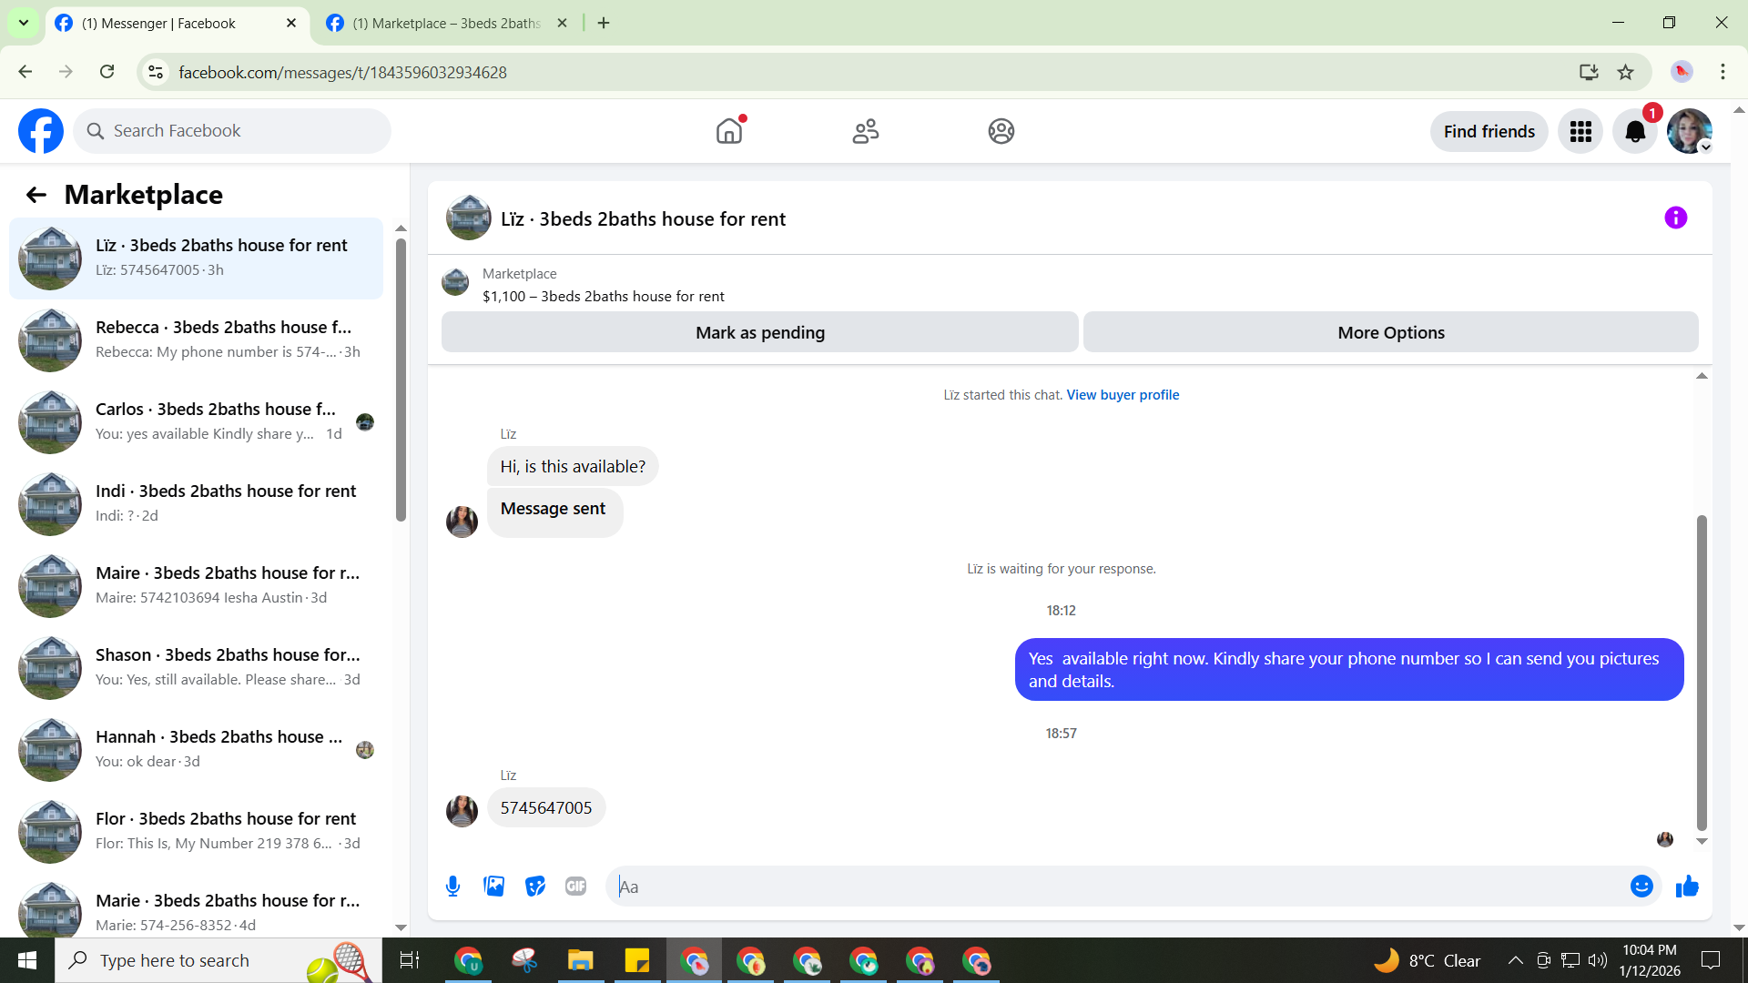
Task: Expand browser tab search dropdown
Action: click(x=24, y=23)
